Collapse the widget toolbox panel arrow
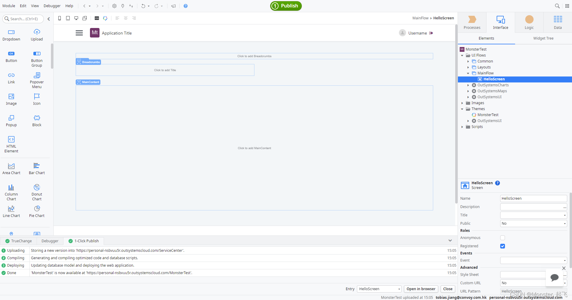This screenshot has height=300, width=572. pyautogui.click(x=49, y=19)
